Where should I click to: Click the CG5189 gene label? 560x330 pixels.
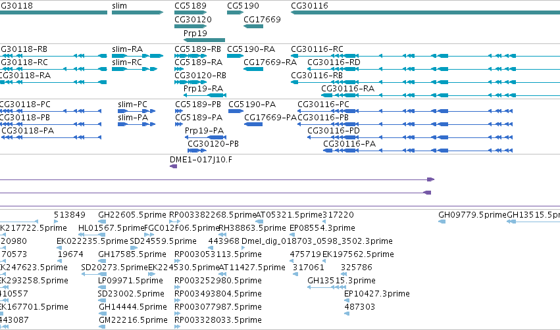coord(190,6)
